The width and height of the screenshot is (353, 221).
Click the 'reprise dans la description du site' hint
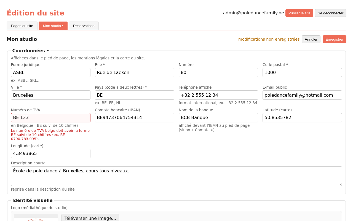pyautogui.click(x=43, y=189)
